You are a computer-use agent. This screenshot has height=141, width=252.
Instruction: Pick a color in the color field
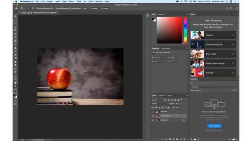click(169, 30)
